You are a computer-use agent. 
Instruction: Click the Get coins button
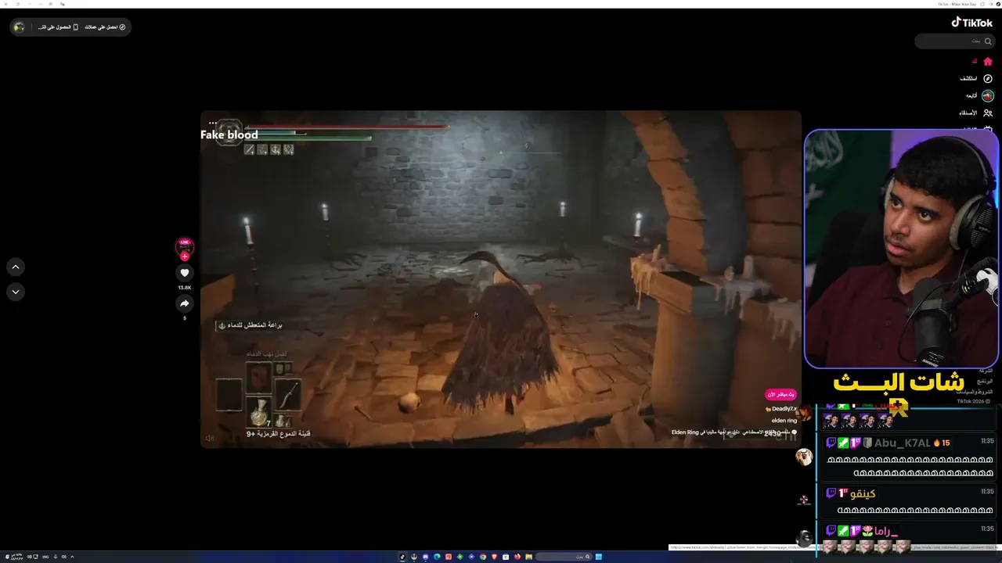tap(105, 27)
